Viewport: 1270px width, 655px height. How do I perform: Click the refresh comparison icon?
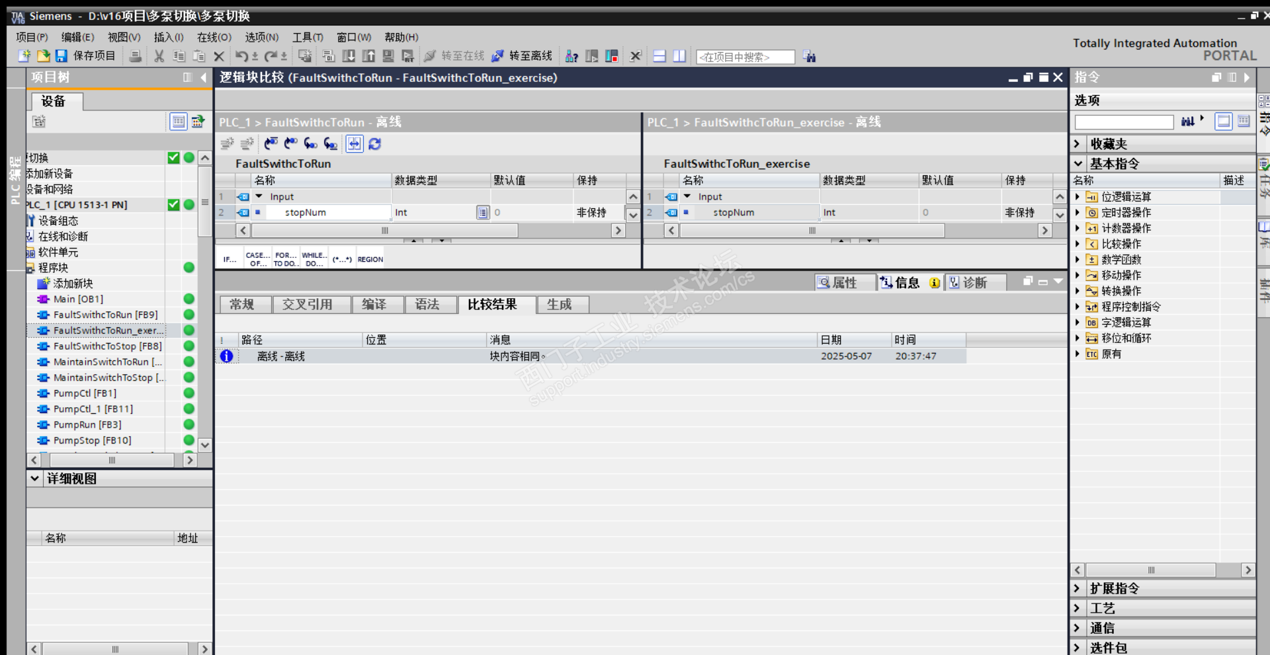(375, 143)
